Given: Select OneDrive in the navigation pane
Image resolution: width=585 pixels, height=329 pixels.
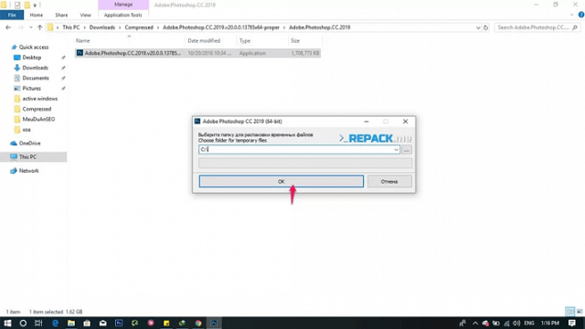Looking at the screenshot, I should (29, 143).
